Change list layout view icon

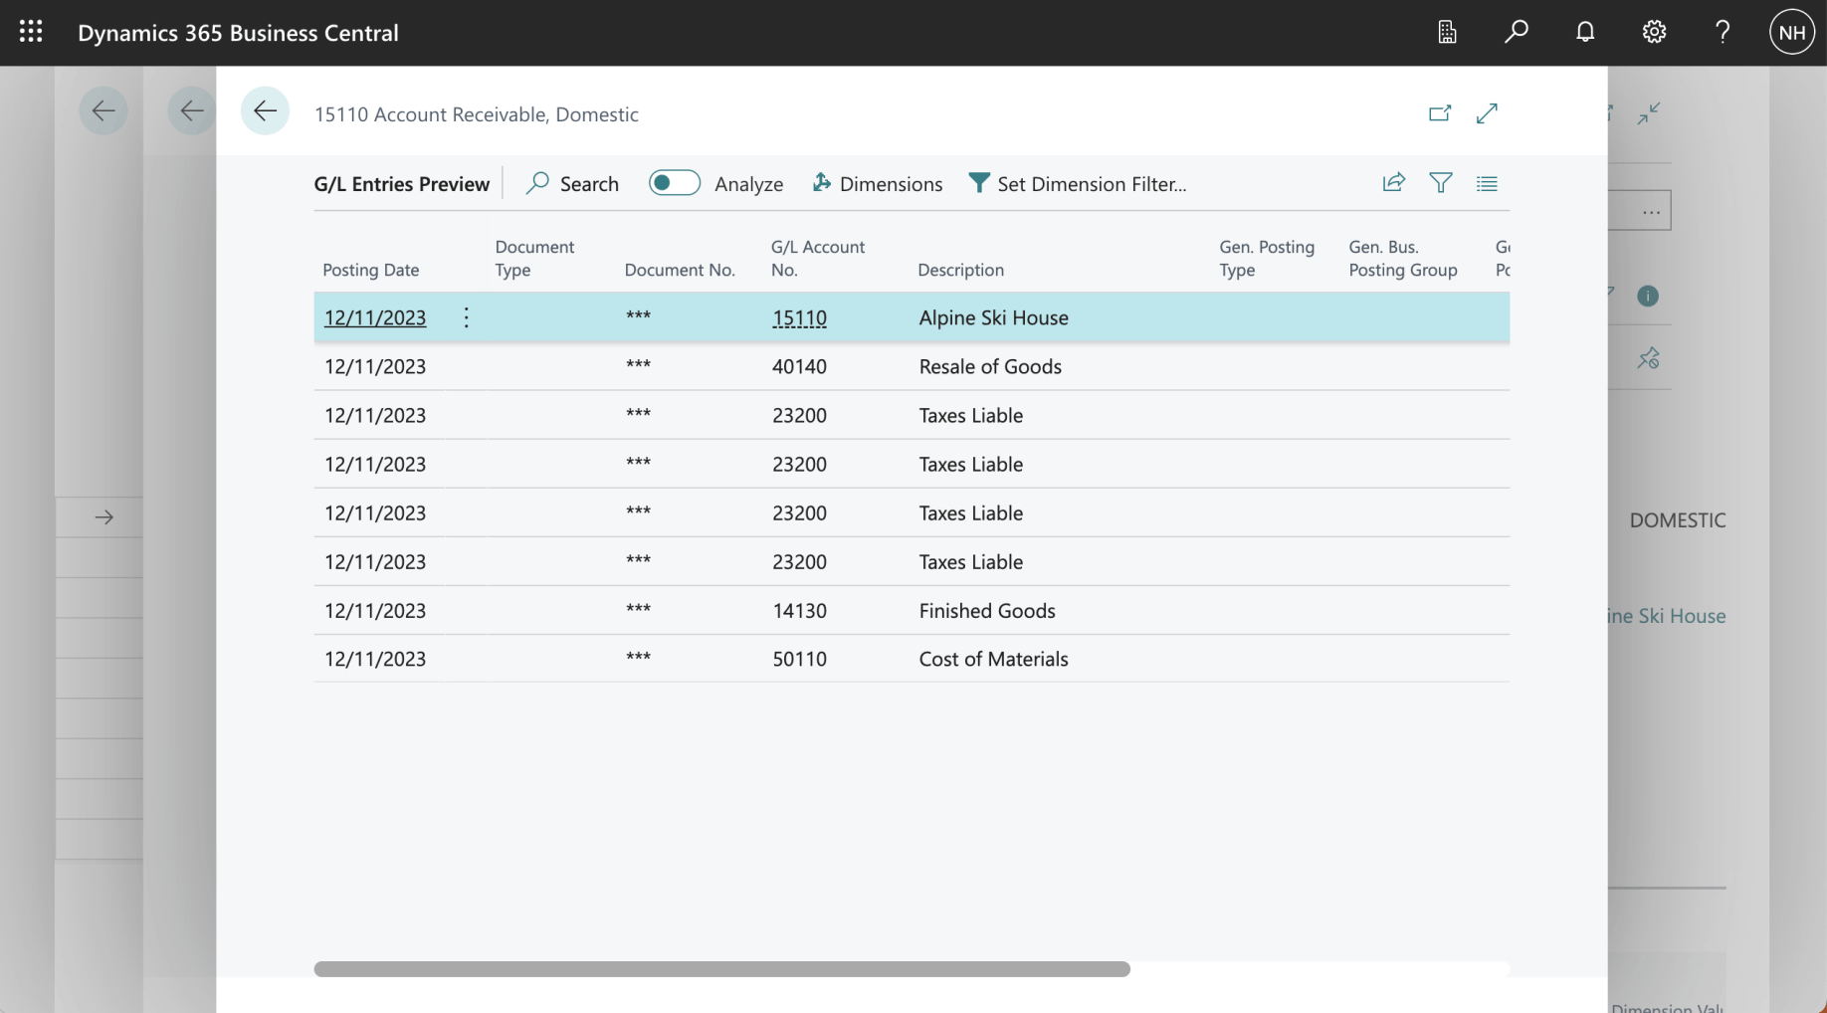pyautogui.click(x=1487, y=183)
